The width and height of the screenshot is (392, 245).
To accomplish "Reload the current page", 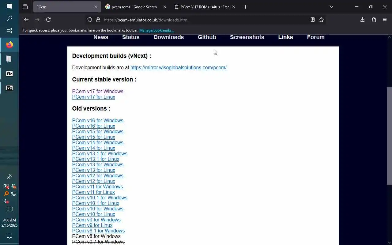I will pos(48,20).
